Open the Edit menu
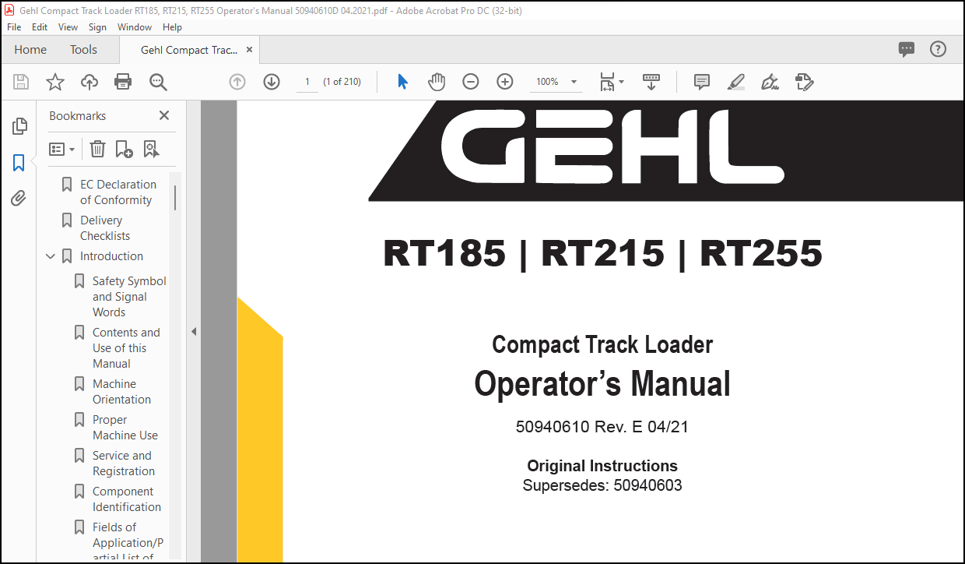Image resolution: width=965 pixels, height=564 pixels. point(40,27)
